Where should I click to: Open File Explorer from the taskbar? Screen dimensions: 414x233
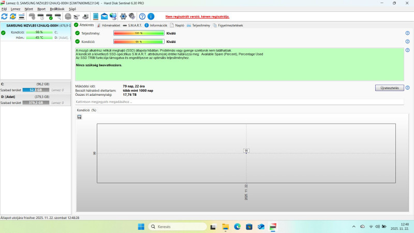pos(225,227)
